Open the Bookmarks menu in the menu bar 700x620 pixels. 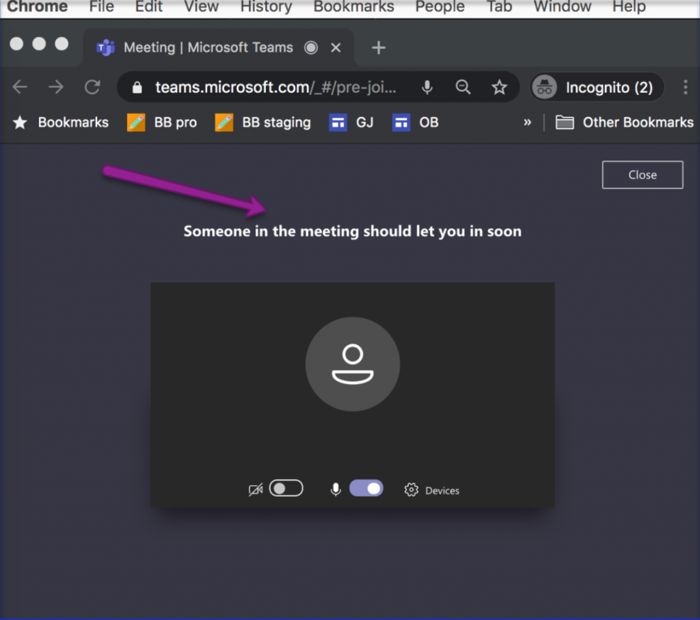(353, 7)
